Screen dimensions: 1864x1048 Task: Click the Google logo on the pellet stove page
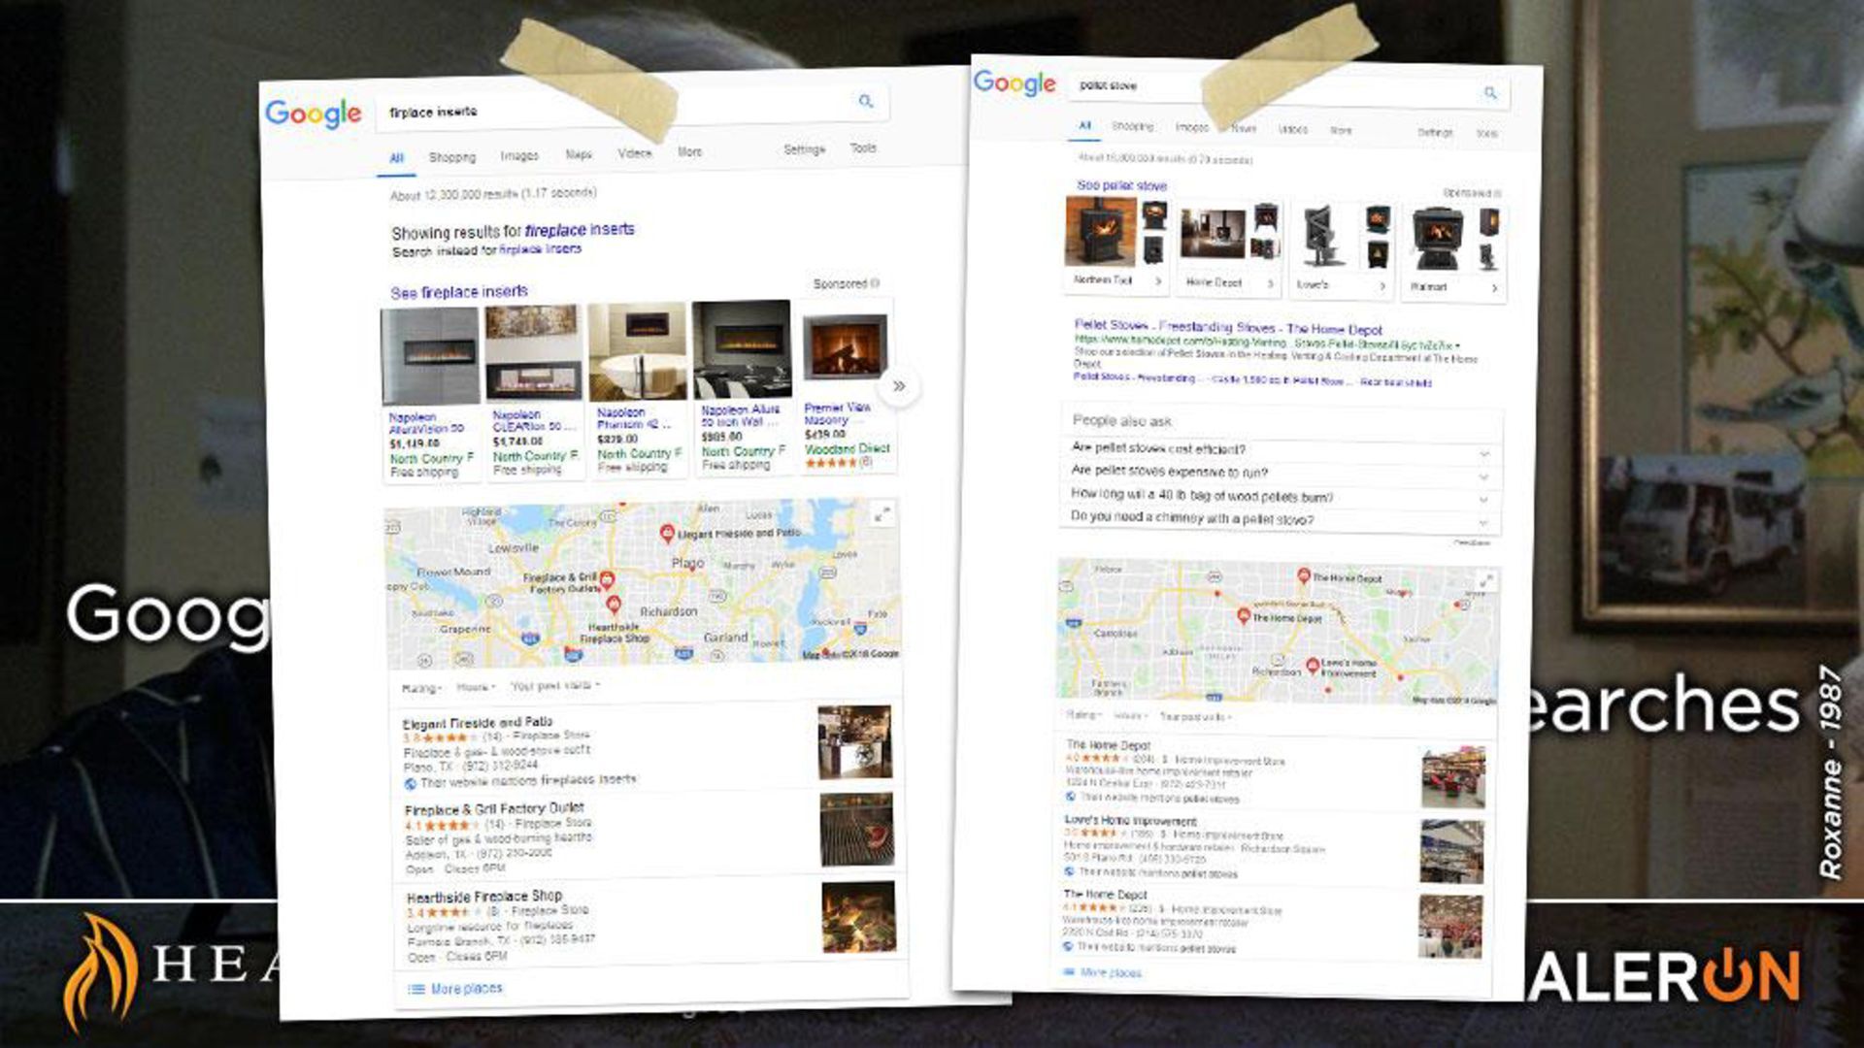click(x=1015, y=83)
